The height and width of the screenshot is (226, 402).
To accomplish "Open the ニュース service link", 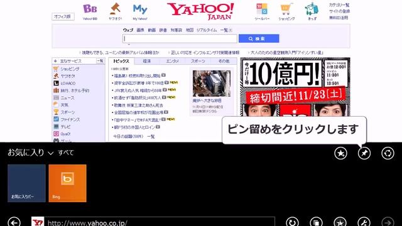I will [x=67, y=98].
